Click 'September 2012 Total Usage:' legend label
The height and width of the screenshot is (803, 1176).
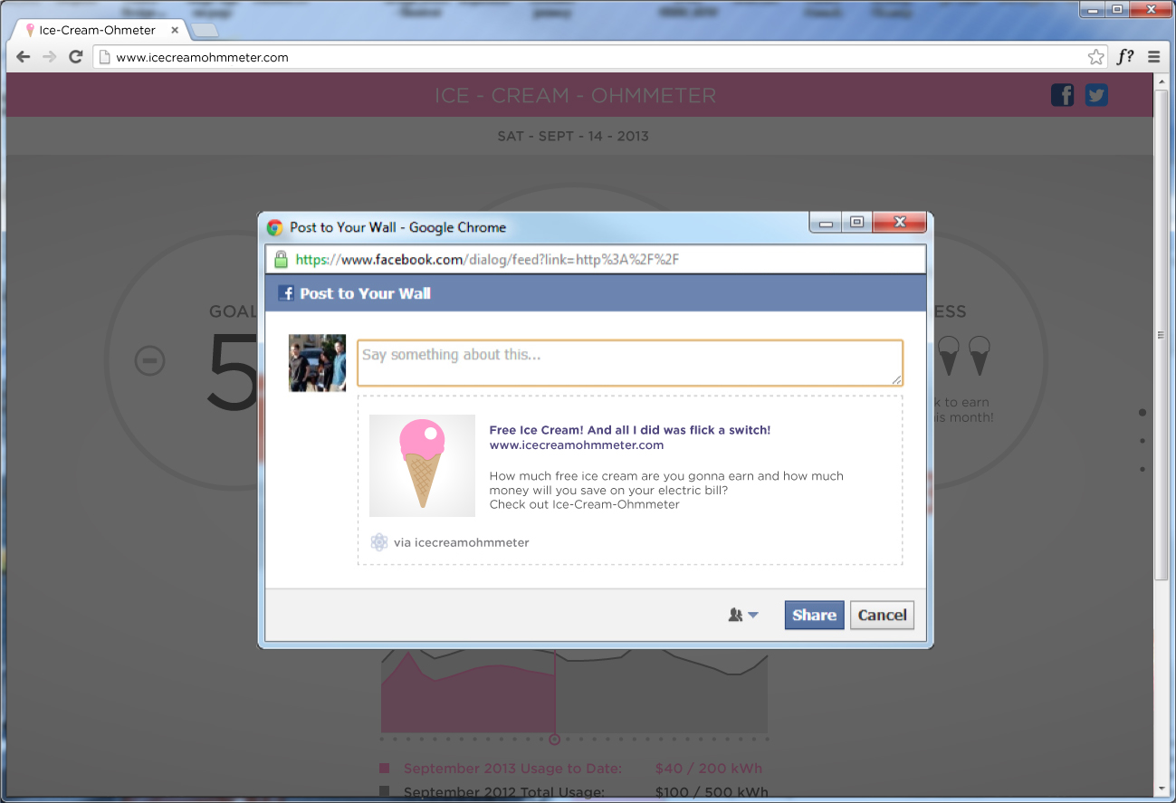click(503, 792)
